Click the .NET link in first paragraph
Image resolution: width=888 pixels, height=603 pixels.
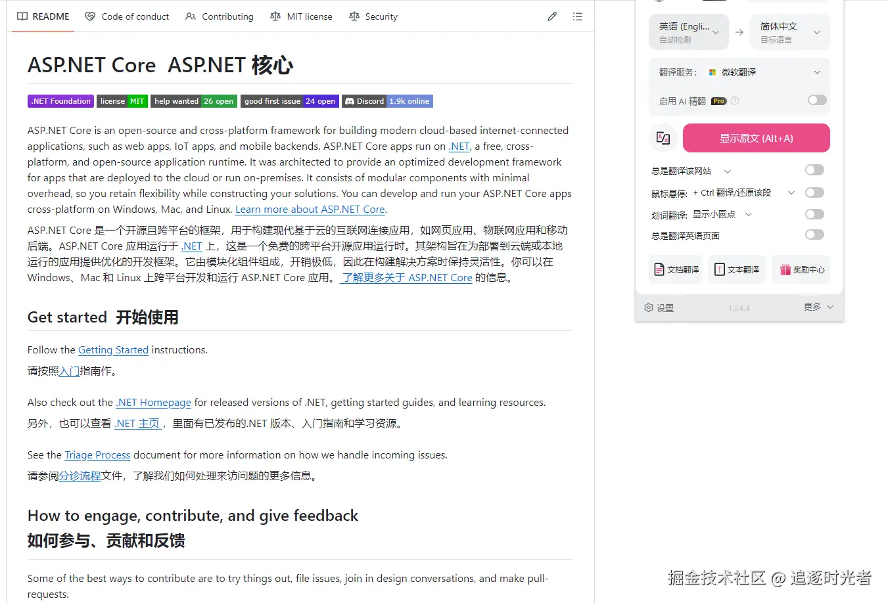point(459,146)
